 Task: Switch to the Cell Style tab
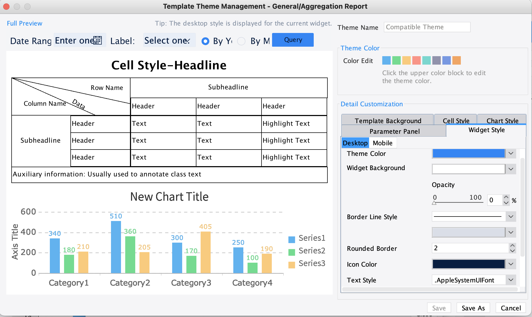(456, 120)
